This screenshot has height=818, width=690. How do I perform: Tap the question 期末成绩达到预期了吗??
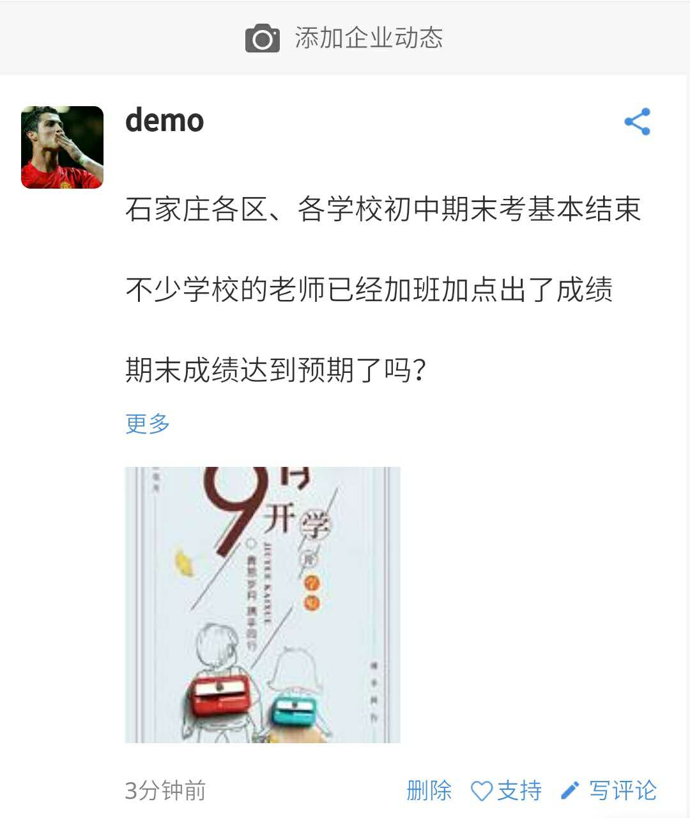click(x=276, y=370)
